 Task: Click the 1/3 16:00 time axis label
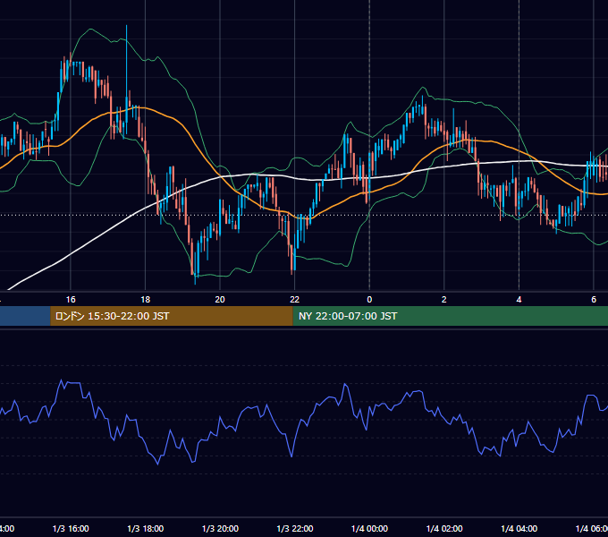71,528
